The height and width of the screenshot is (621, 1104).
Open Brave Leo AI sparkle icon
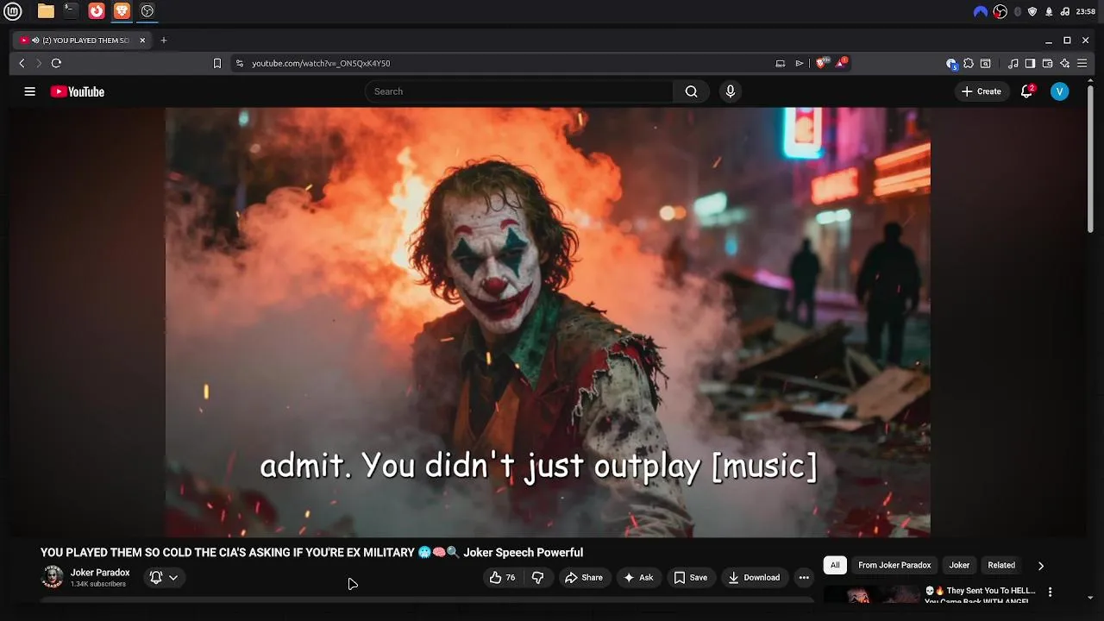(1064, 63)
